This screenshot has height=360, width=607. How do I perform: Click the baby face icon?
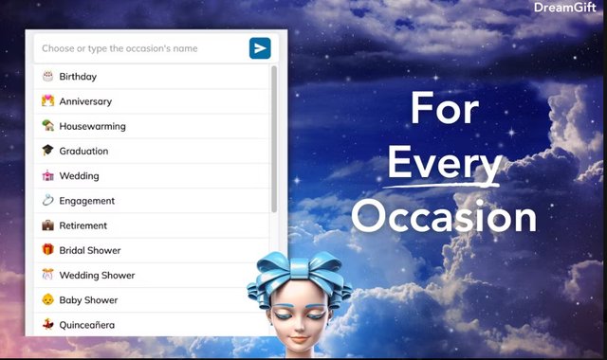tap(47, 299)
